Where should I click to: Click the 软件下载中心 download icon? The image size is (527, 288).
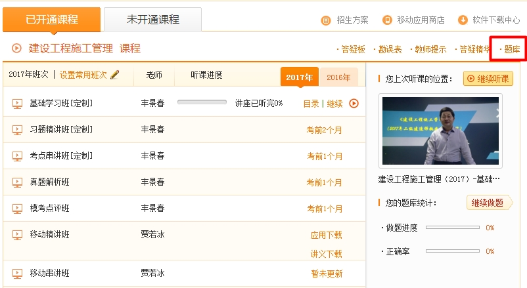coord(463,20)
